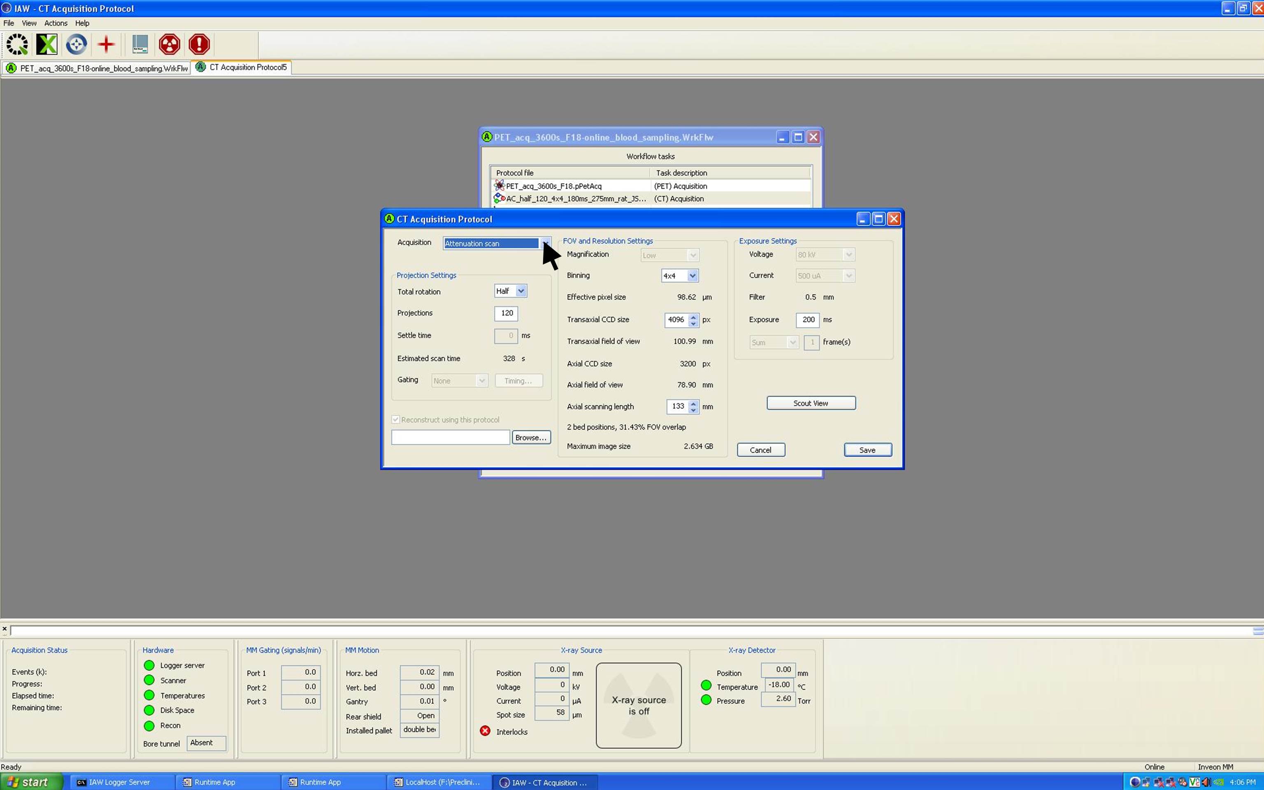
Task: Open the Actions menu
Action: click(x=56, y=23)
